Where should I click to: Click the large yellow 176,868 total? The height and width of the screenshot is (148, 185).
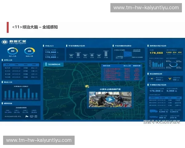pyautogui.click(x=156, y=53)
